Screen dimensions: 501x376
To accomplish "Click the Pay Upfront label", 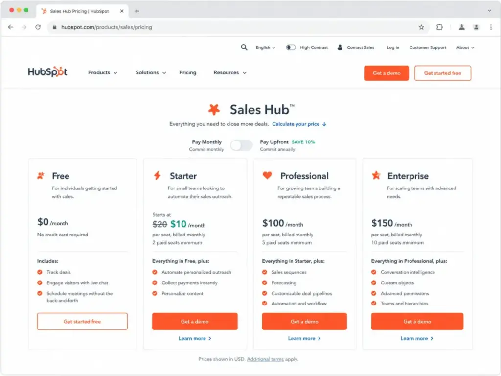I will (x=274, y=142).
